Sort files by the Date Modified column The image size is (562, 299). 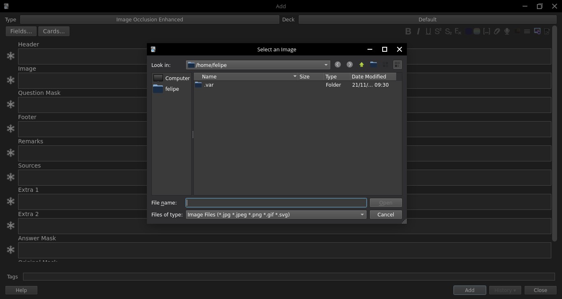pos(373,76)
